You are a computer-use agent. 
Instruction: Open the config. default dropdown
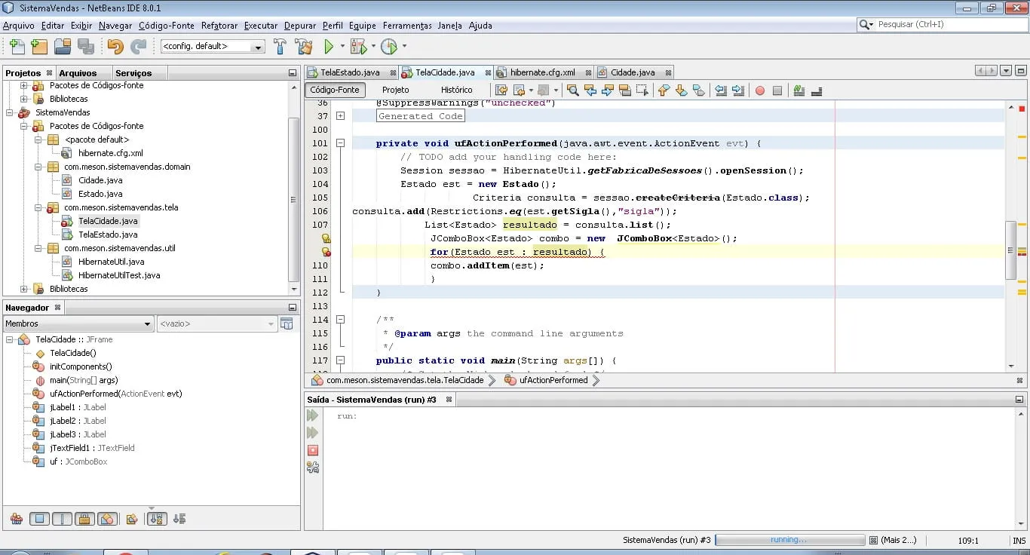pos(258,47)
